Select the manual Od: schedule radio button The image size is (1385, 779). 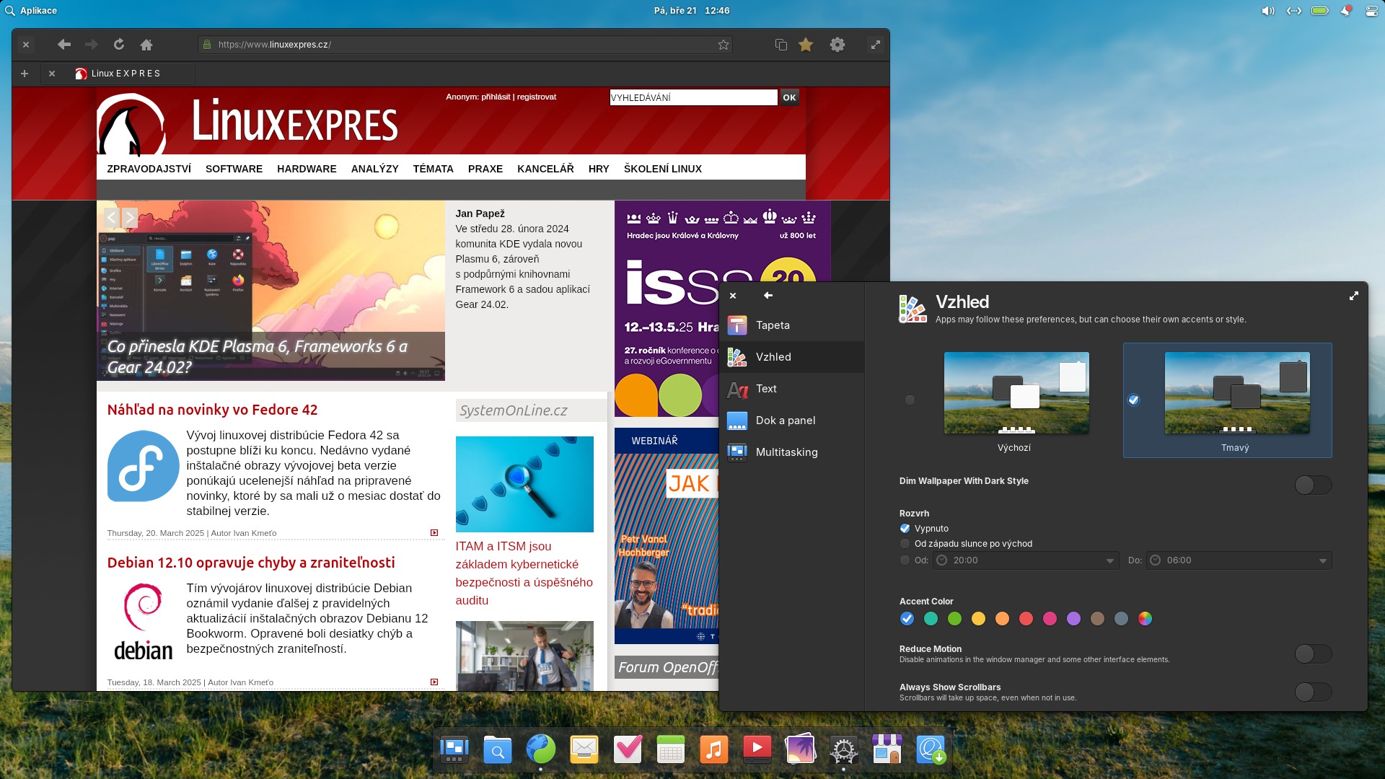click(x=905, y=560)
